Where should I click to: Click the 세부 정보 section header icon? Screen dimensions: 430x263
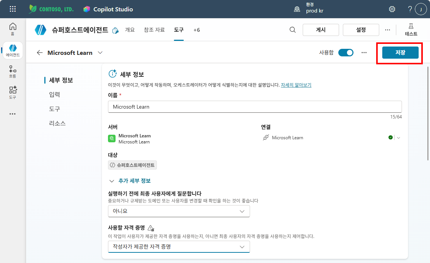click(x=113, y=73)
